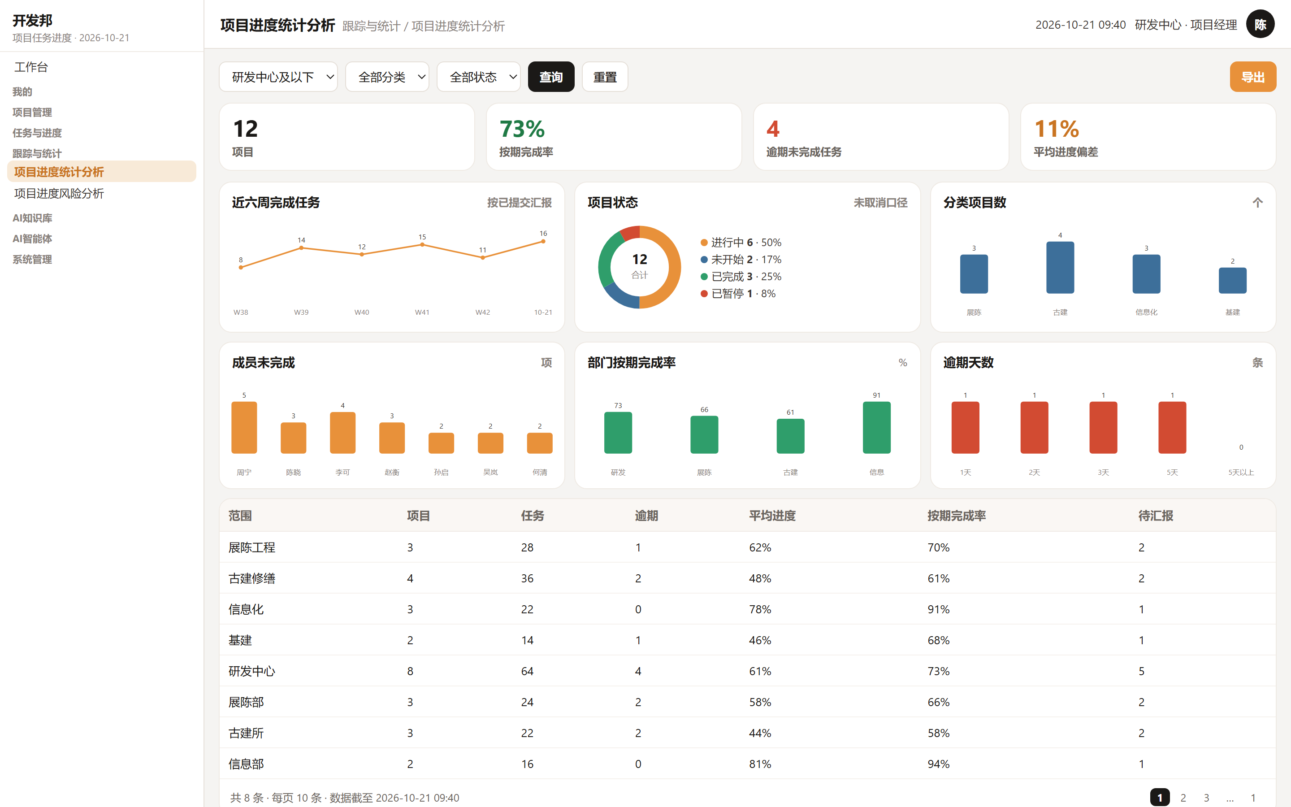Click the 按期完成率 column header
The image size is (1291, 807).
956,516
